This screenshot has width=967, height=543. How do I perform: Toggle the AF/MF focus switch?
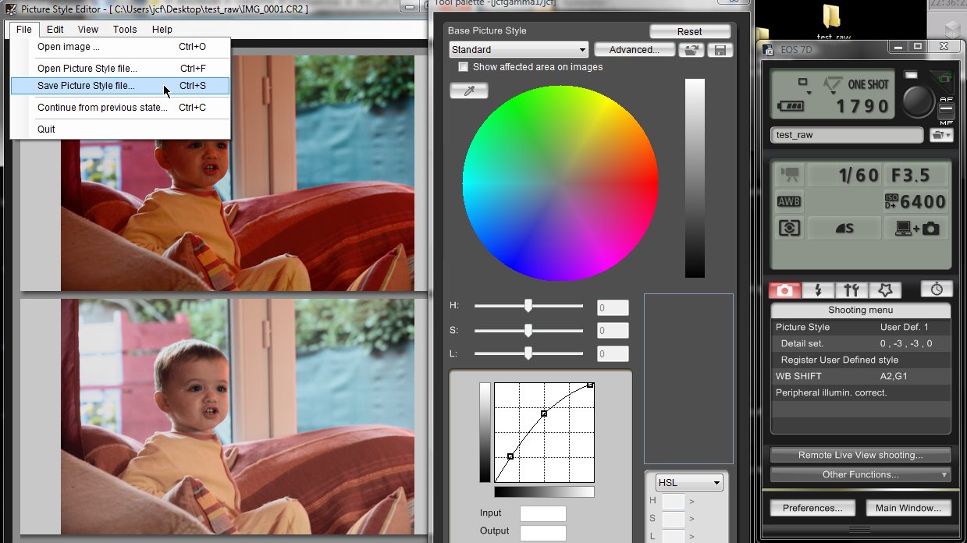[946, 110]
